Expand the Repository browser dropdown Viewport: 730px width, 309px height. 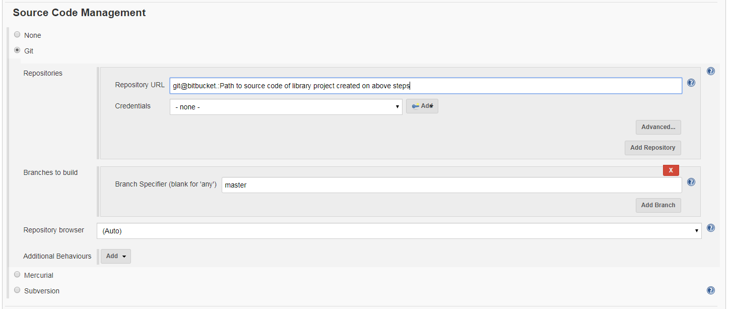pyautogui.click(x=399, y=231)
